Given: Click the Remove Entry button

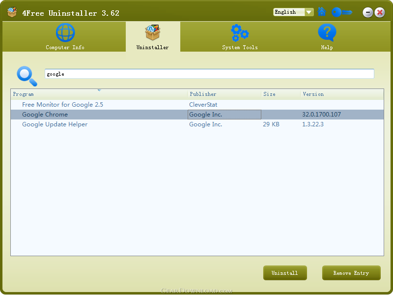Looking at the screenshot, I should (x=351, y=273).
